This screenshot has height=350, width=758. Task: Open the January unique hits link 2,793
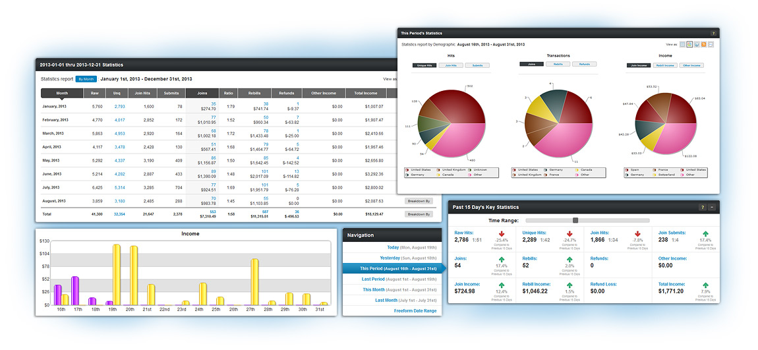(x=119, y=106)
